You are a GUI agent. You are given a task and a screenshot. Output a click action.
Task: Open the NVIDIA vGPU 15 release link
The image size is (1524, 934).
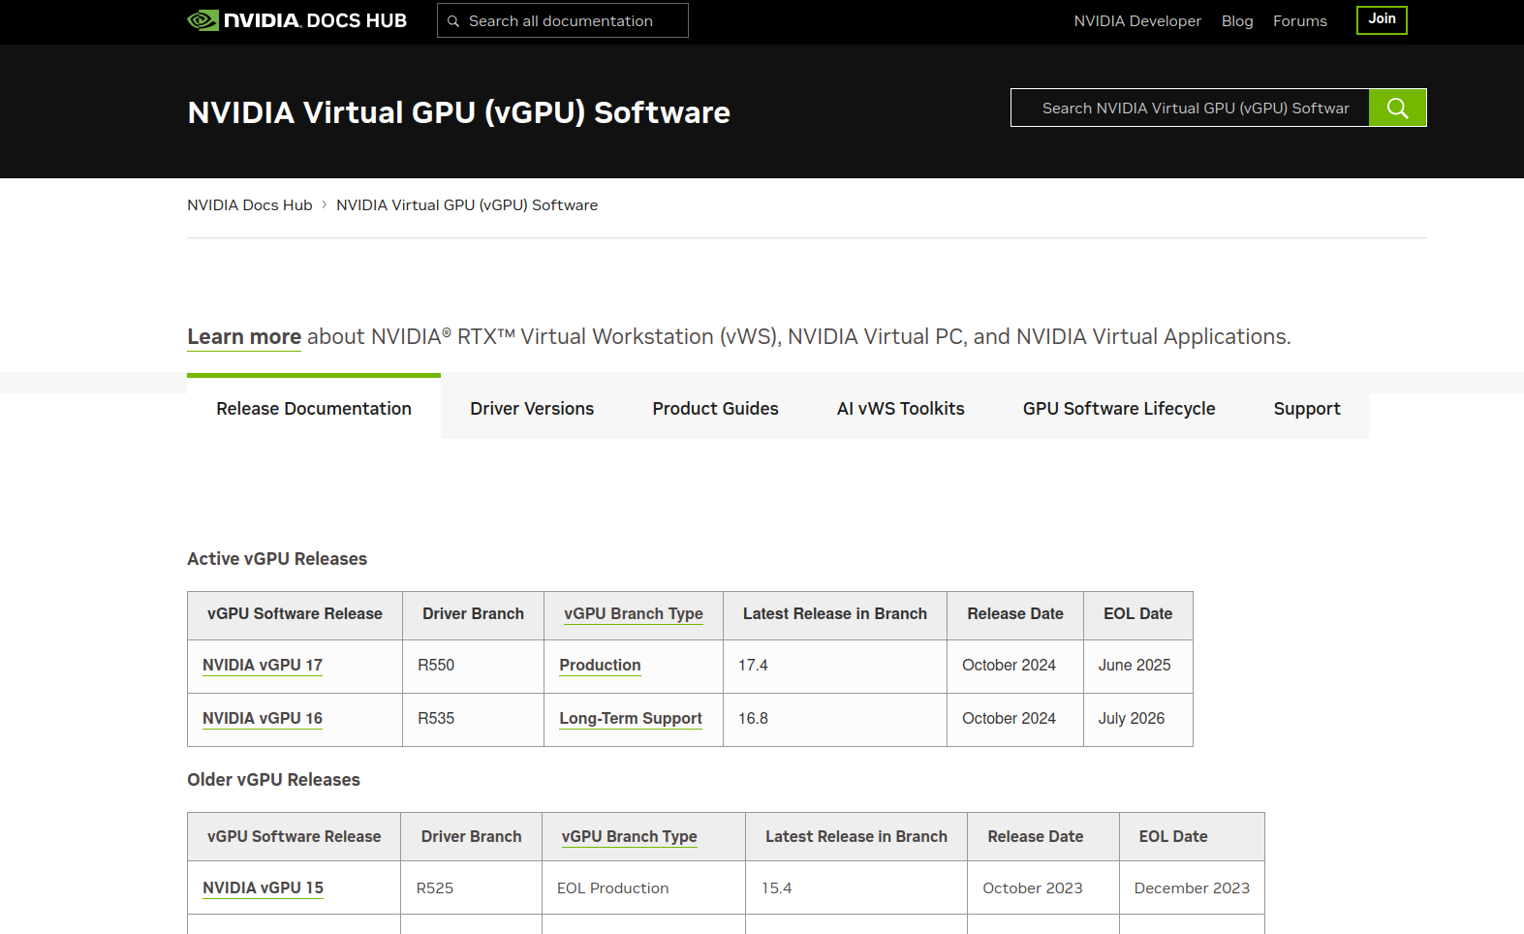pos(263,888)
